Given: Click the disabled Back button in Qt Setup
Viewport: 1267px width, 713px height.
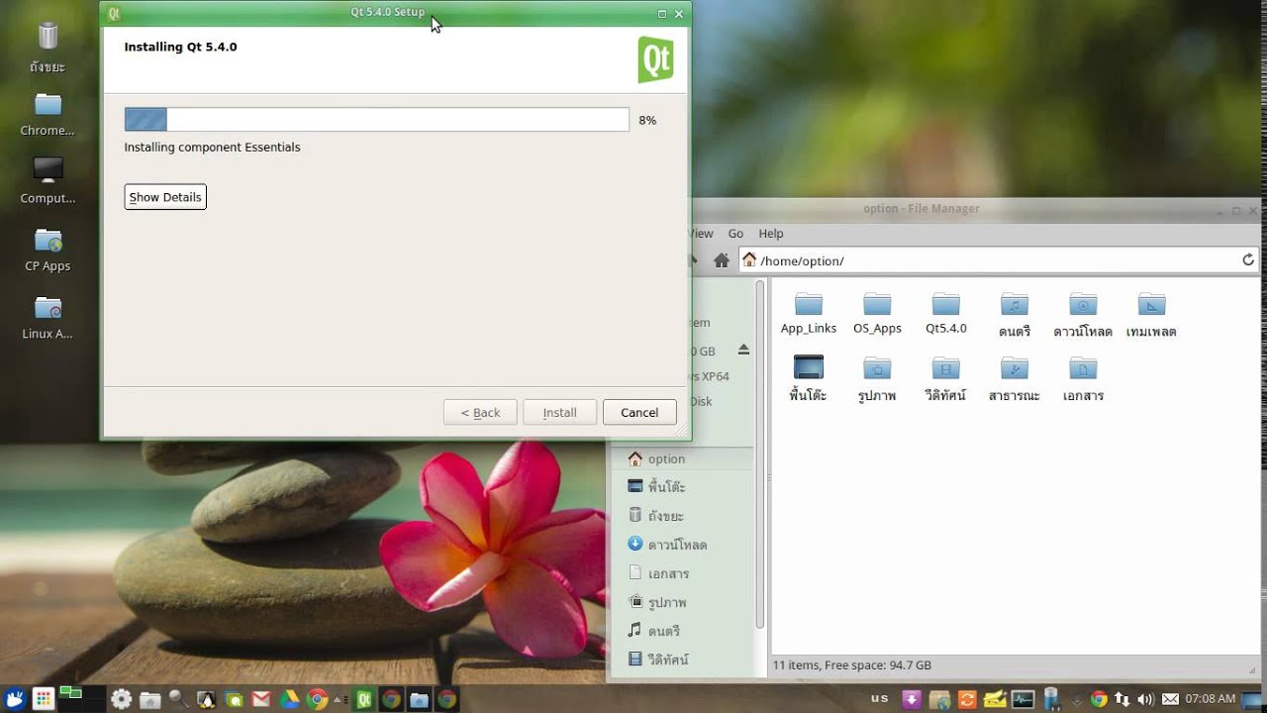Looking at the screenshot, I should pyautogui.click(x=480, y=412).
